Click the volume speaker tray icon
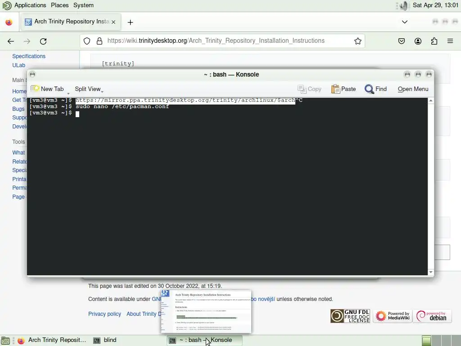This screenshot has height=346, width=461. click(x=404, y=5)
